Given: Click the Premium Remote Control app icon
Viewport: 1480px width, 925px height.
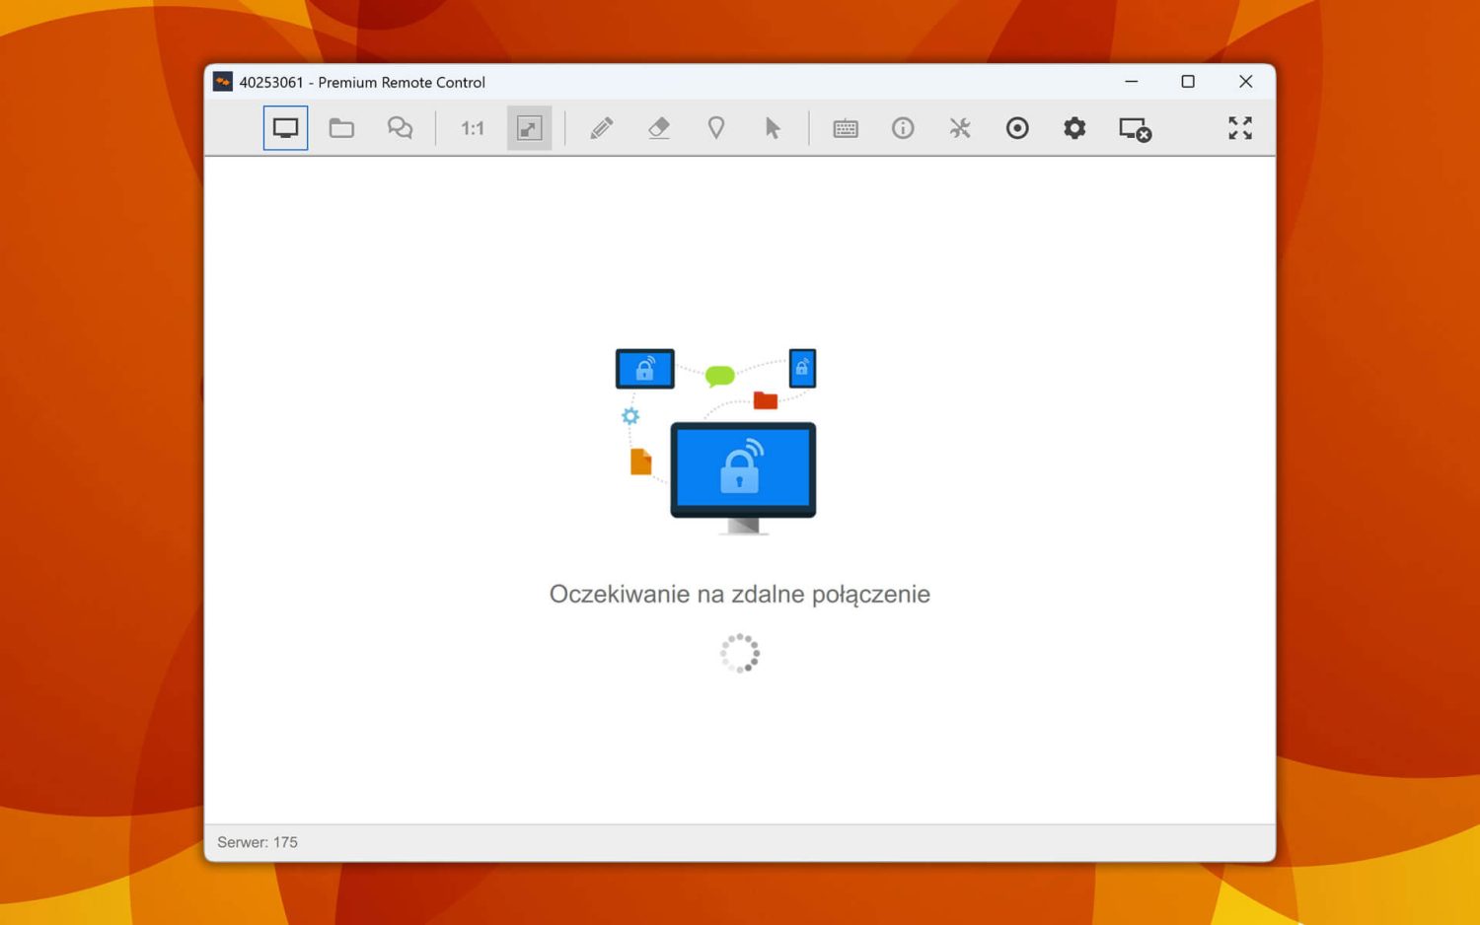Looking at the screenshot, I should (223, 81).
